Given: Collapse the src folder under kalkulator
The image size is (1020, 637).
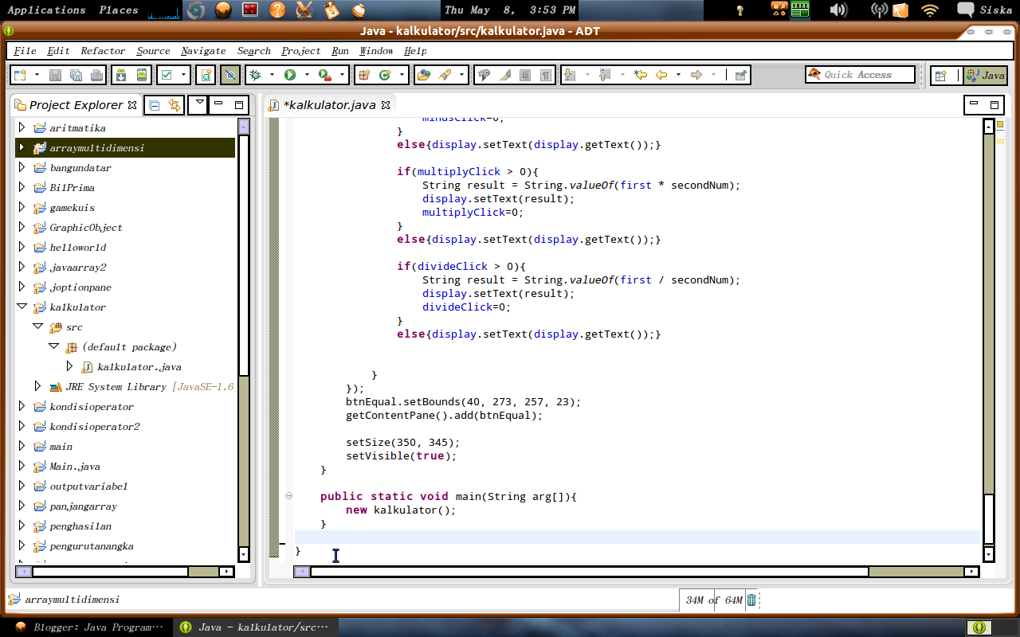Looking at the screenshot, I should 37,326.
